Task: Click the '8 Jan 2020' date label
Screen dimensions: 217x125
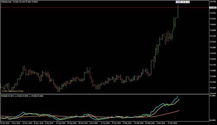Action: tap(94, 123)
